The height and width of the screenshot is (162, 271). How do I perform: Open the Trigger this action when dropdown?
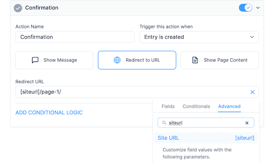199,37
